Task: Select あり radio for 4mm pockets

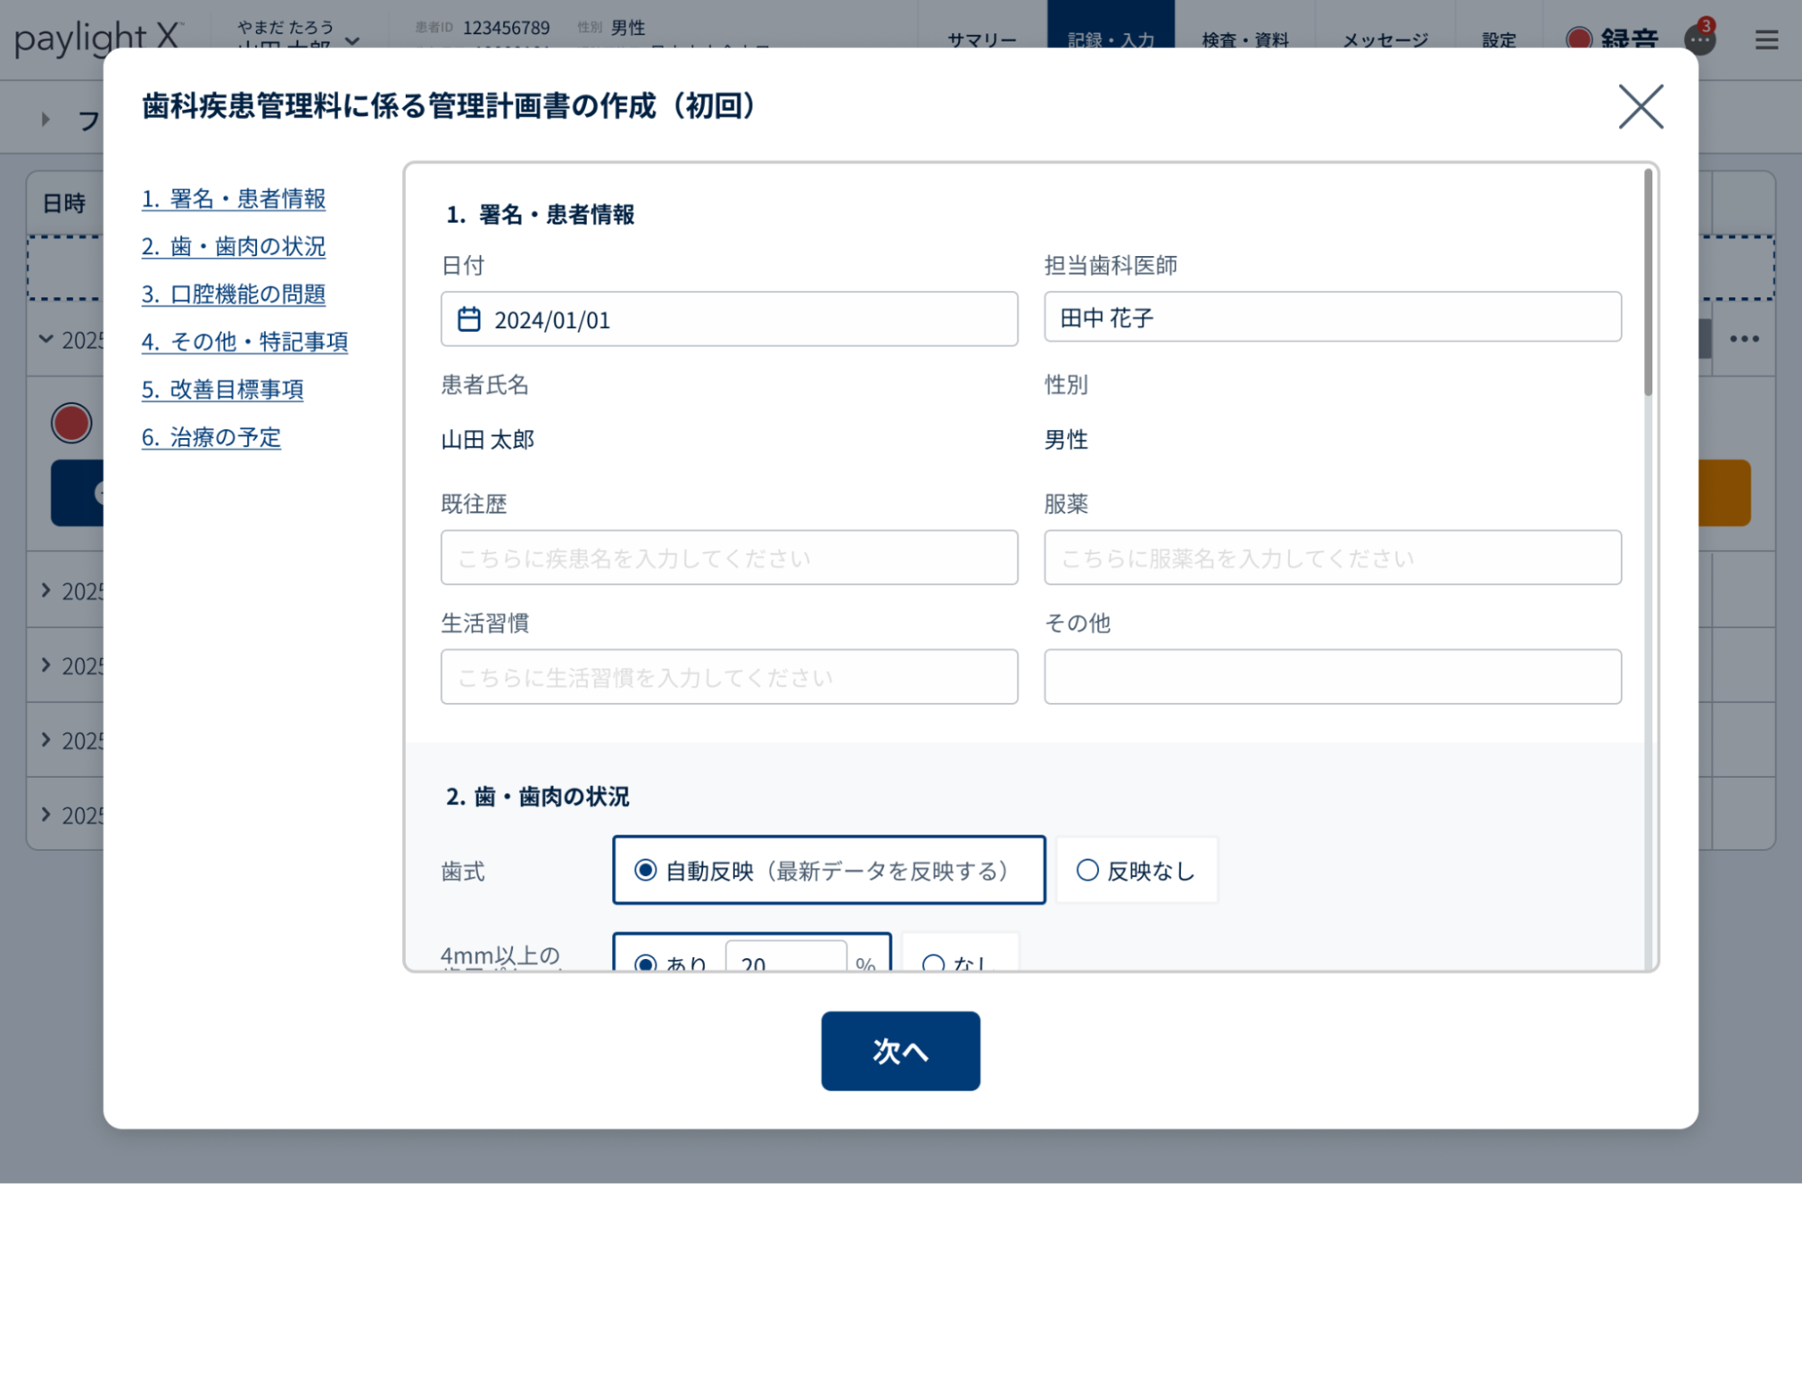Action: click(645, 963)
